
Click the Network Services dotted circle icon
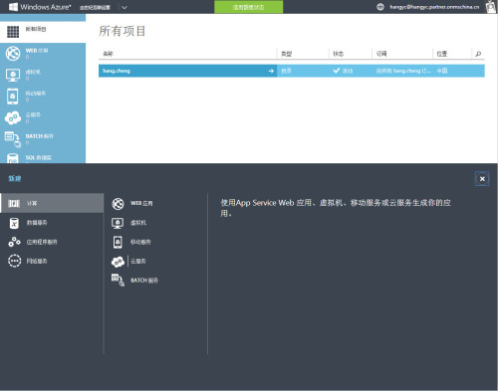tap(14, 261)
